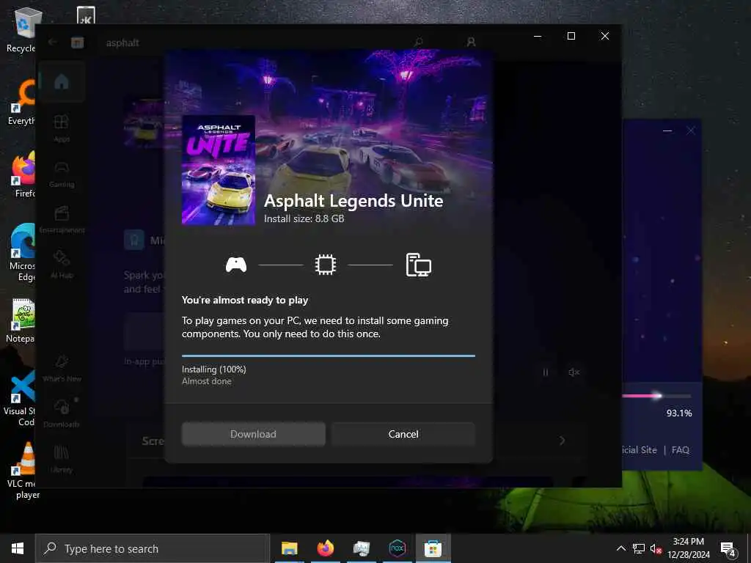The width and height of the screenshot is (751, 563).
Task: Click the game controller step icon
Action: (x=236, y=265)
